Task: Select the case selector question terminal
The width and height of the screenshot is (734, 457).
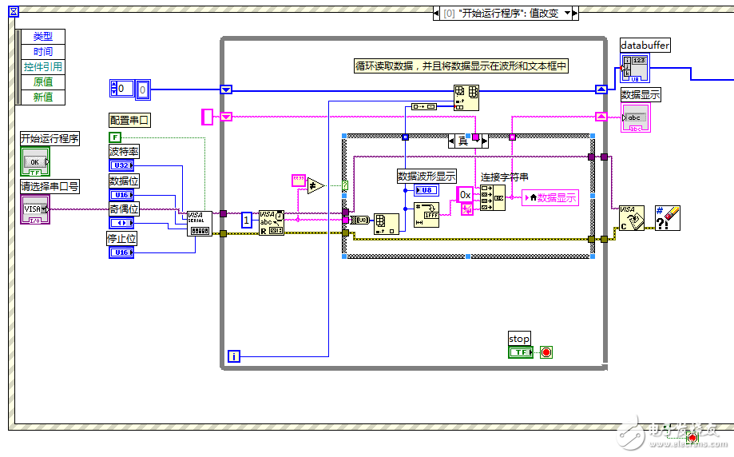Action: click(x=345, y=185)
